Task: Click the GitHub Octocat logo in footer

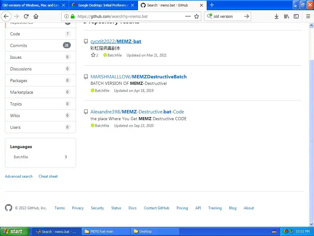Action: click(x=9, y=208)
